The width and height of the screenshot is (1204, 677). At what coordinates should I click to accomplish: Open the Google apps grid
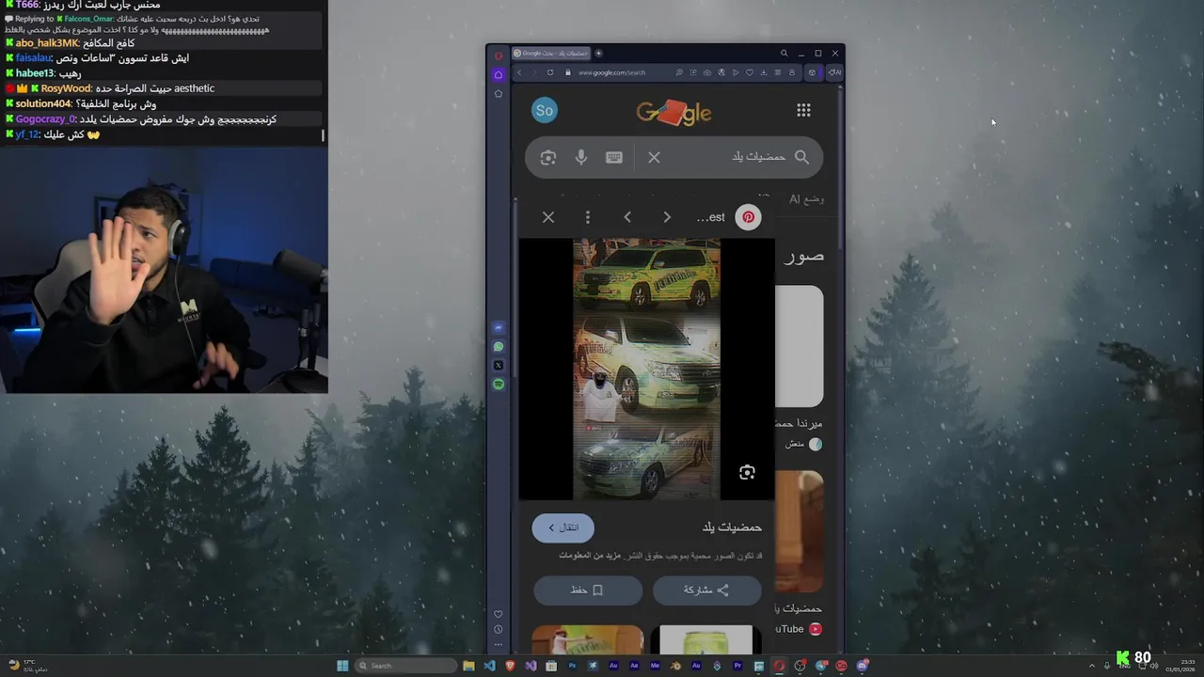click(803, 110)
